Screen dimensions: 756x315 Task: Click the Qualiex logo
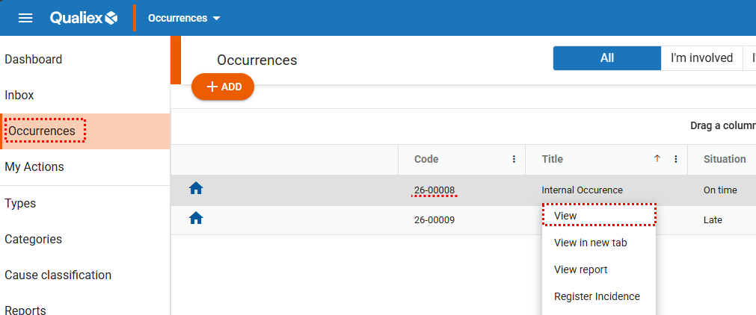pos(84,18)
